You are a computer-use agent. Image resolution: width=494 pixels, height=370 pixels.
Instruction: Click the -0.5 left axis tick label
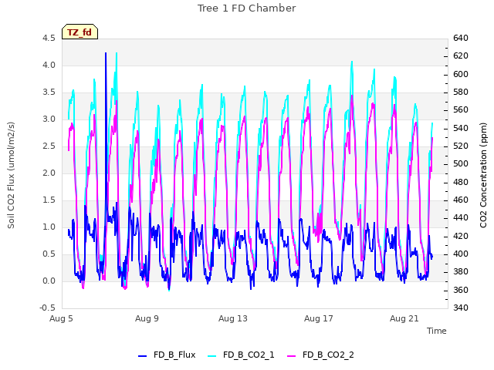tap(48, 308)
